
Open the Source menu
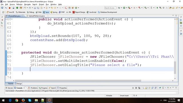point(12,5)
